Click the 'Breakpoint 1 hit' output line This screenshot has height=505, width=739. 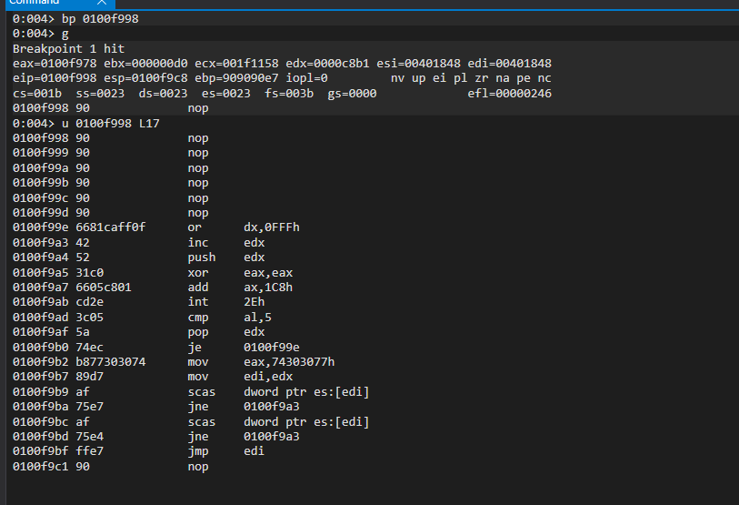(x=68, y=48)
